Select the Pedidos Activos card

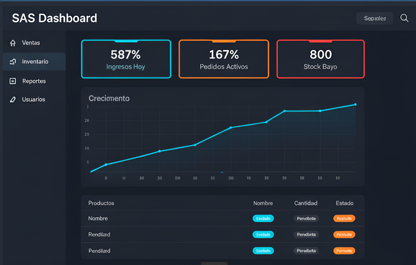[x=224, y=59]
